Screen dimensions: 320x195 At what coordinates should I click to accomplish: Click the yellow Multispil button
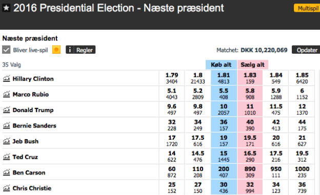point(307,8)
